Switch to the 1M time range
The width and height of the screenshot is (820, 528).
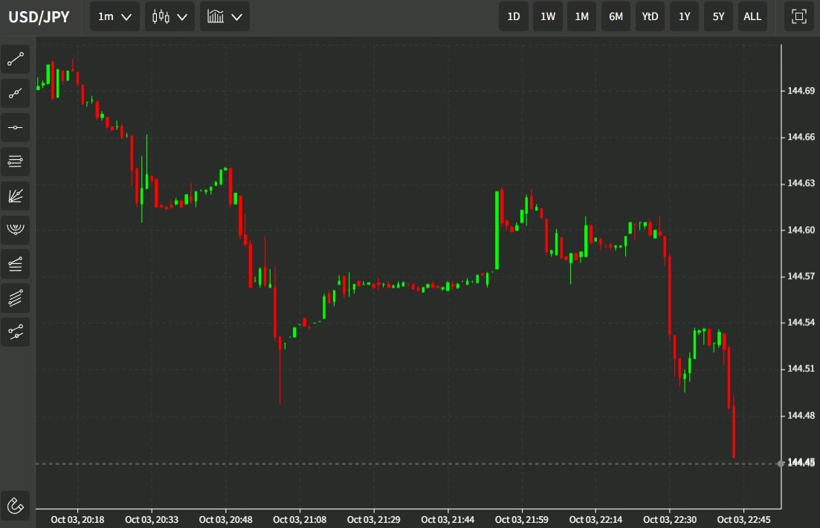click(581, 16)
